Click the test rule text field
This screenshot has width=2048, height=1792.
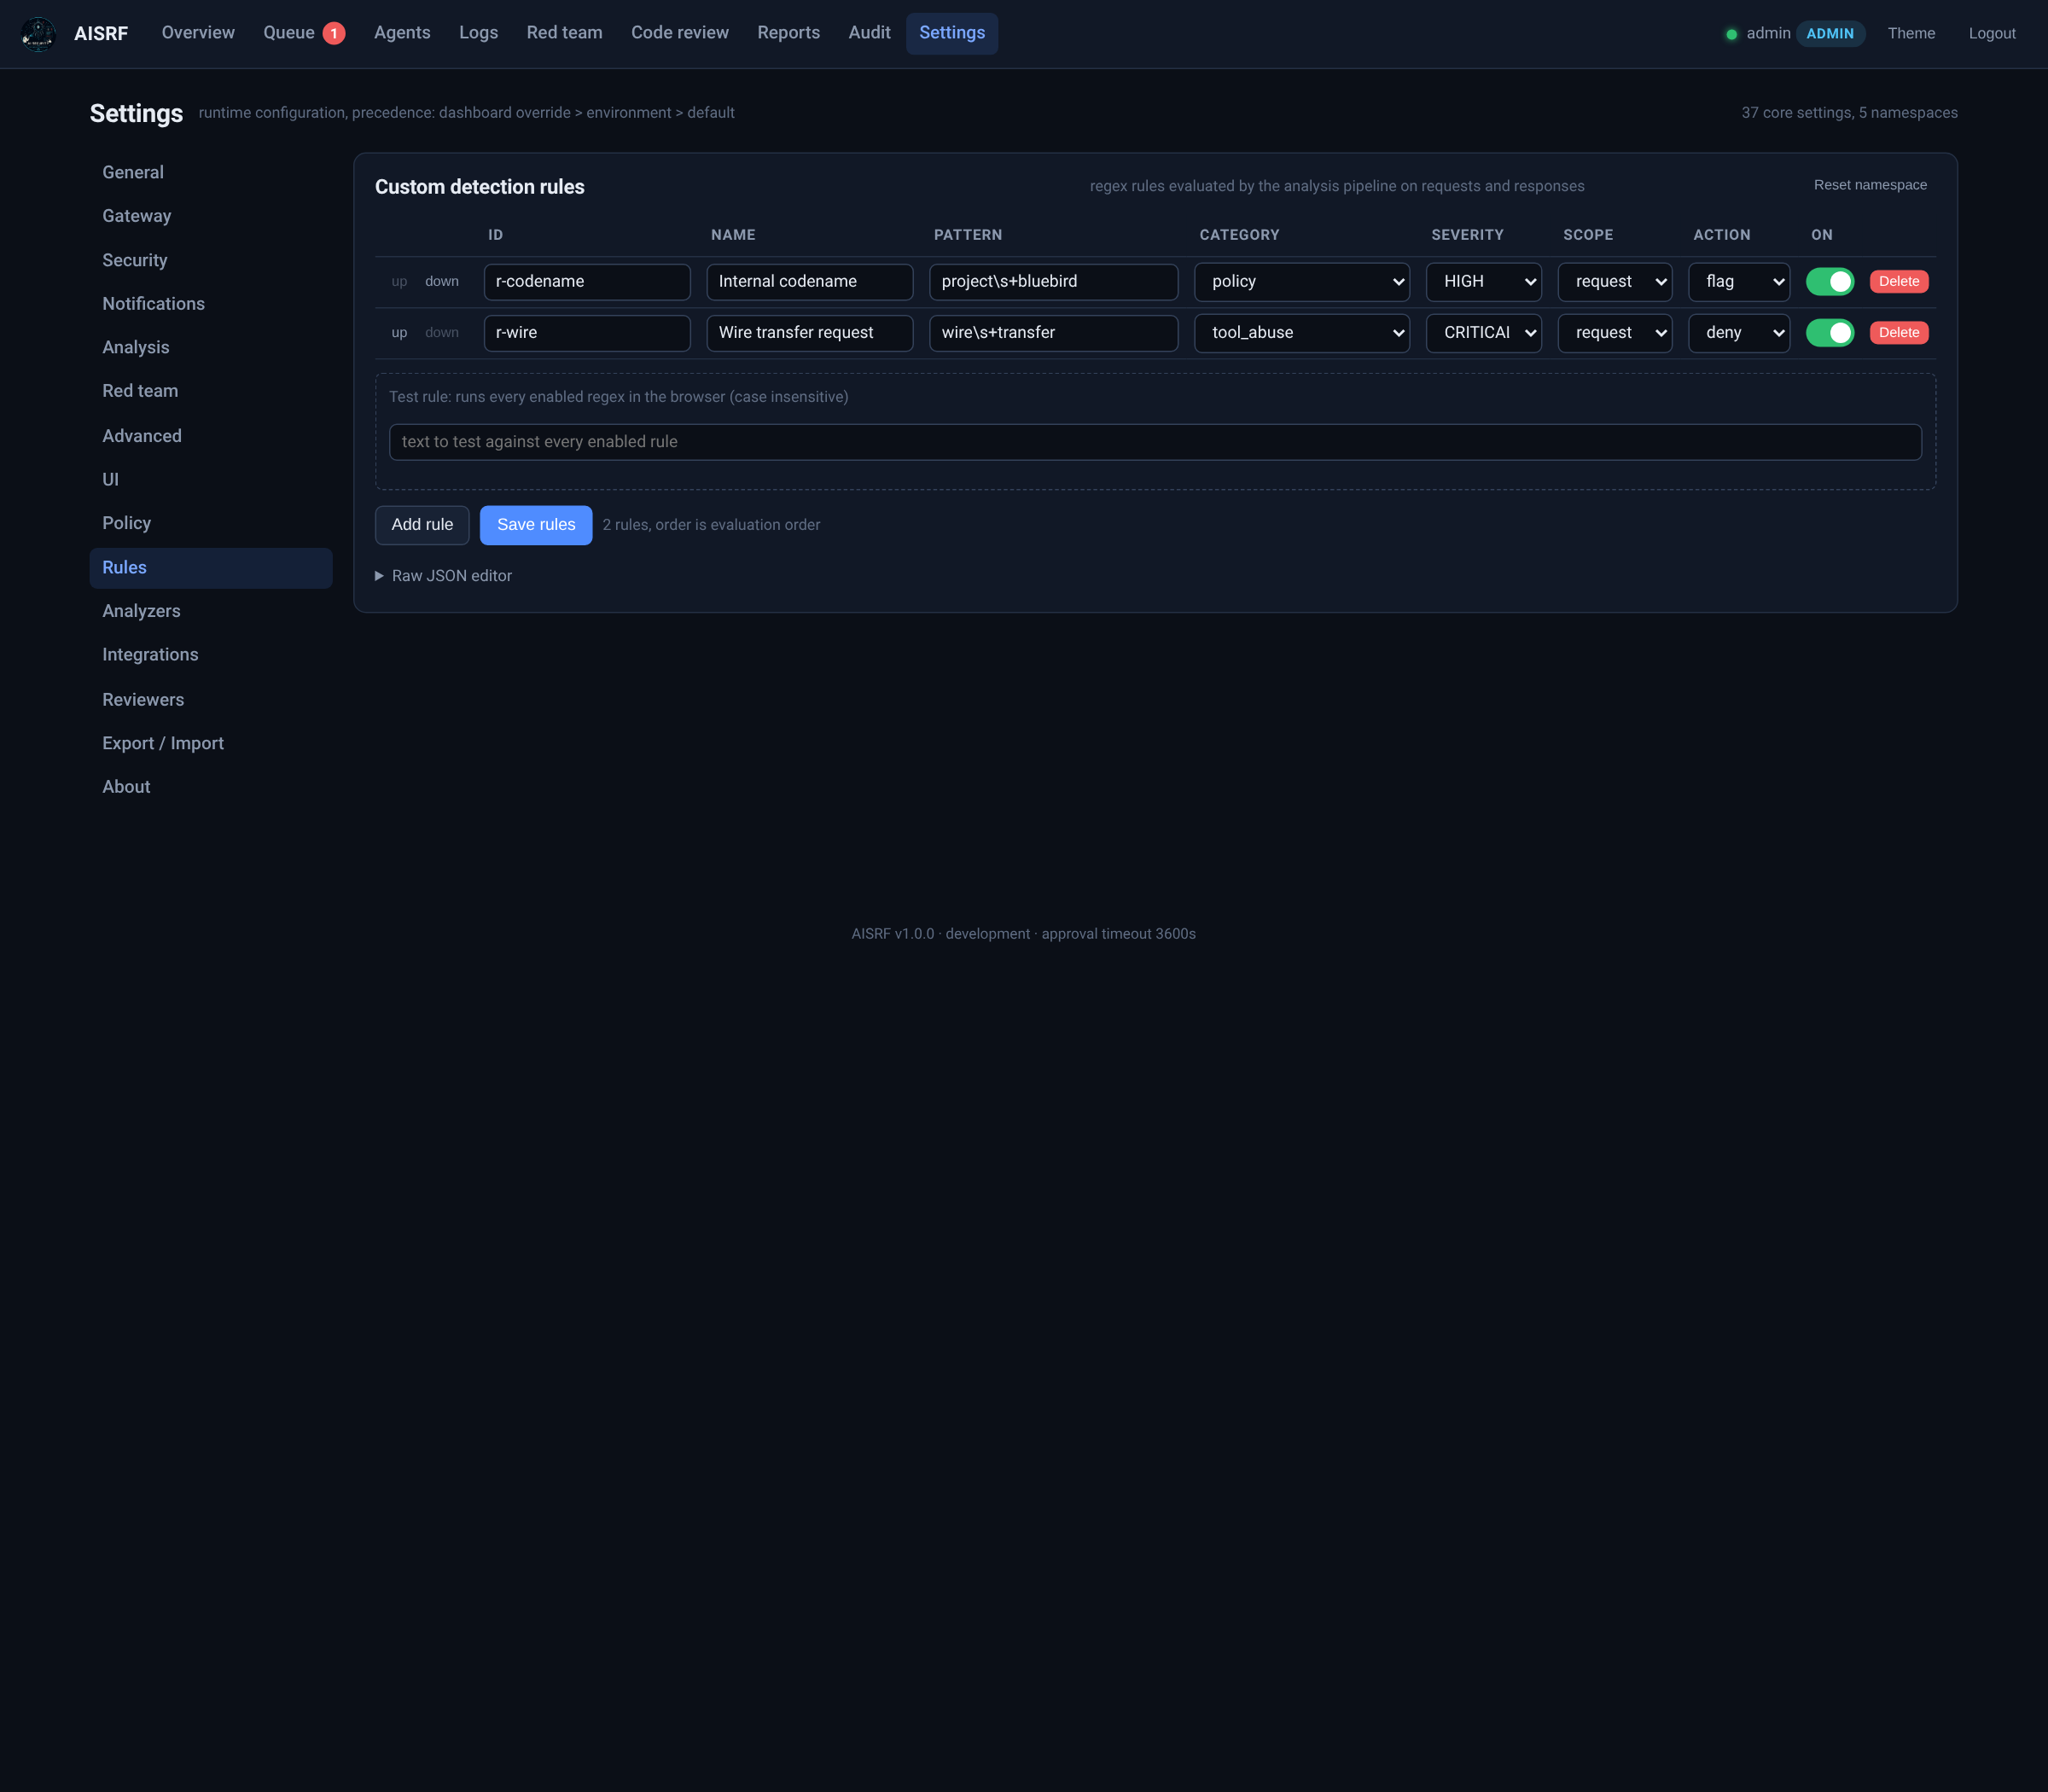click(1154, 442)
